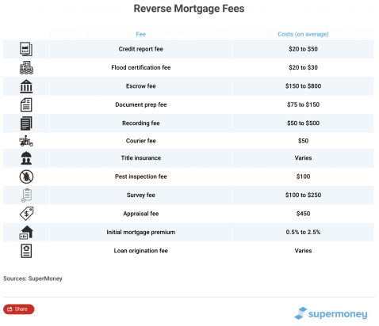Image resolution: width=379 pixels, height=326 pixels.
Task: Click the credit report fee icon
Action: [x=26, y=49]
